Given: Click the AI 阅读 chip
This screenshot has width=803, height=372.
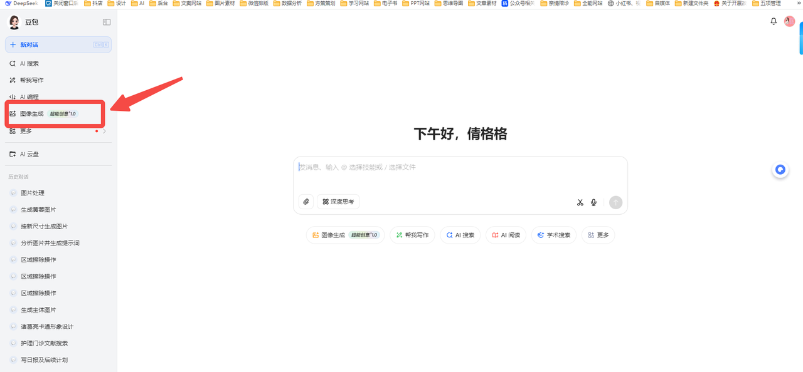Looking at the screenshot, I should click(x=506, y=235).
